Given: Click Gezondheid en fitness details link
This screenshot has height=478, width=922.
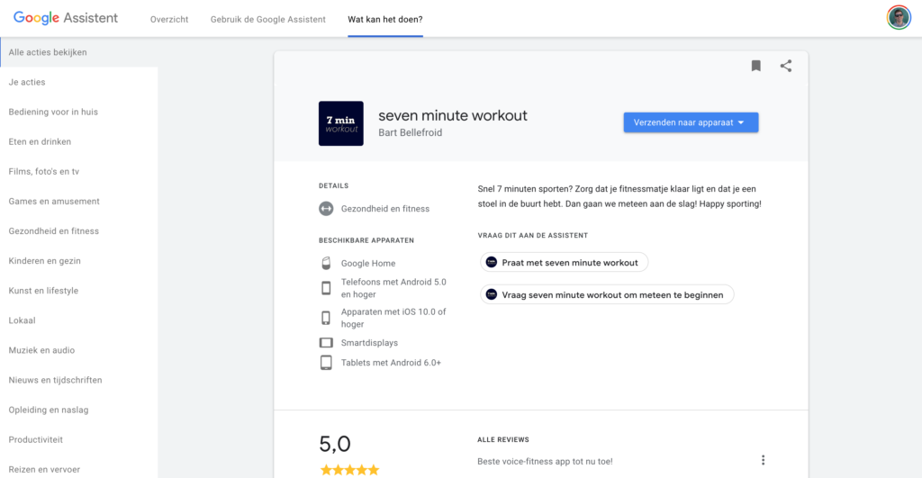Looking at the screenshot, I should tap(385, 209).
